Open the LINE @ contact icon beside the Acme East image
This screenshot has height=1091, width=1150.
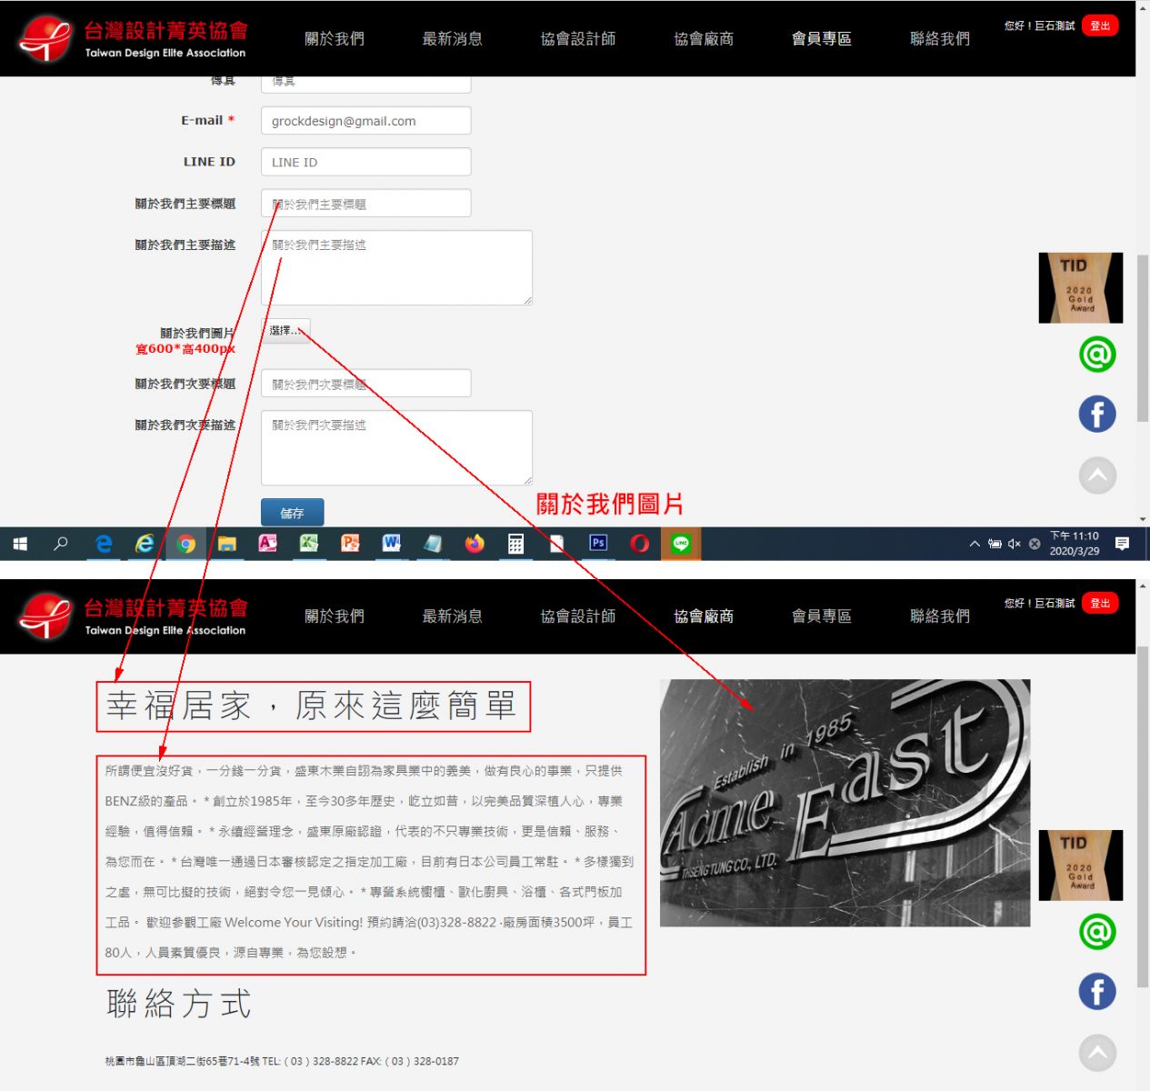[x=1097, y=932]
